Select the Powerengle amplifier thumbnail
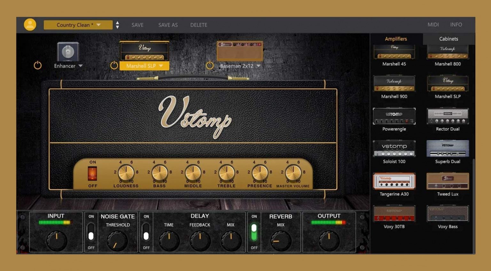Image resolution: width=491 pixels, height=271 pixels. tap(394, 116)
